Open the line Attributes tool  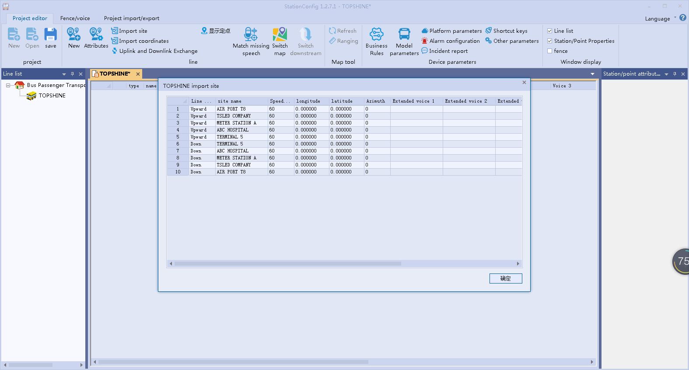96,35
